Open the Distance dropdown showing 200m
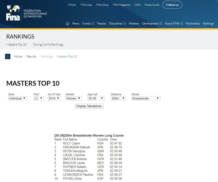218x182 pixels. tap(118, 98)
